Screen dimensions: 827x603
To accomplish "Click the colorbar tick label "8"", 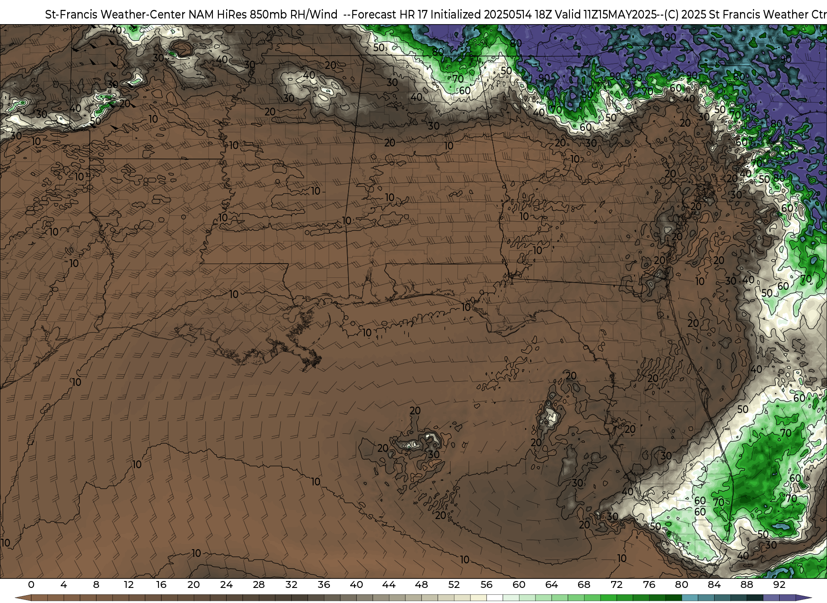I will click(x=96, y=584).
